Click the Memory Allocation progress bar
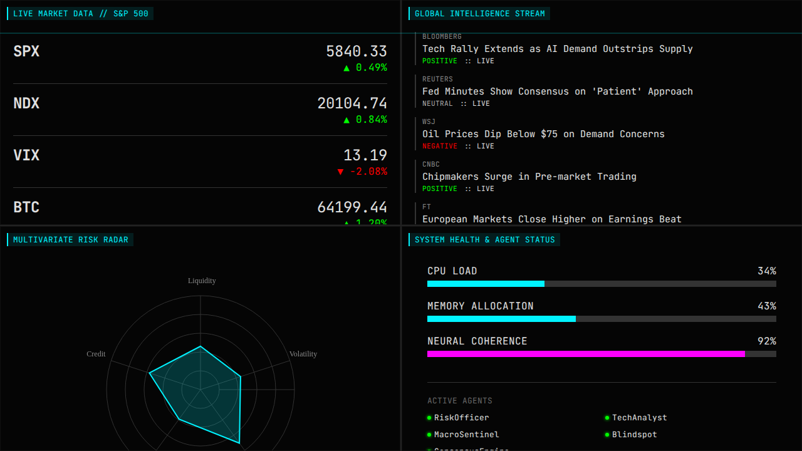The height and width of the screenshot is (451, 802). 601,319
